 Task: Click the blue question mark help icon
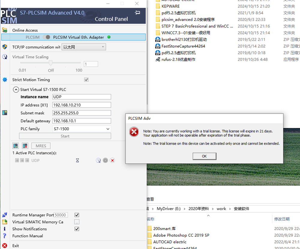click(x=4, y=236)
